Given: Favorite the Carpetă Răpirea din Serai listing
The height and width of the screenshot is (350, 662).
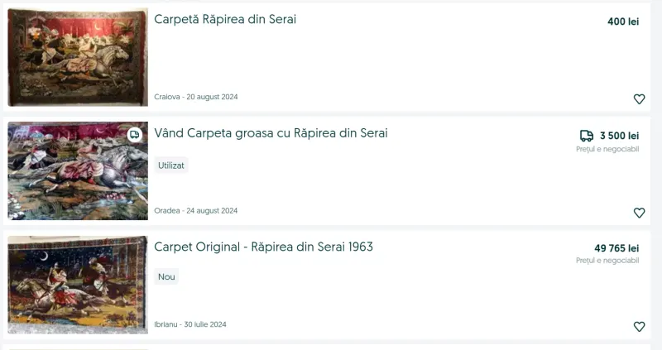Looking at the screenshot, I should click(639, 98).
